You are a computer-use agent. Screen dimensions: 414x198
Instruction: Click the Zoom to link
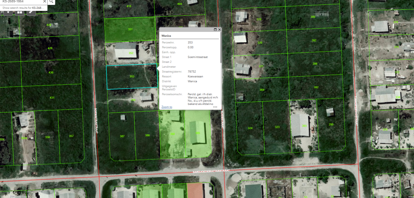point(167,107)
